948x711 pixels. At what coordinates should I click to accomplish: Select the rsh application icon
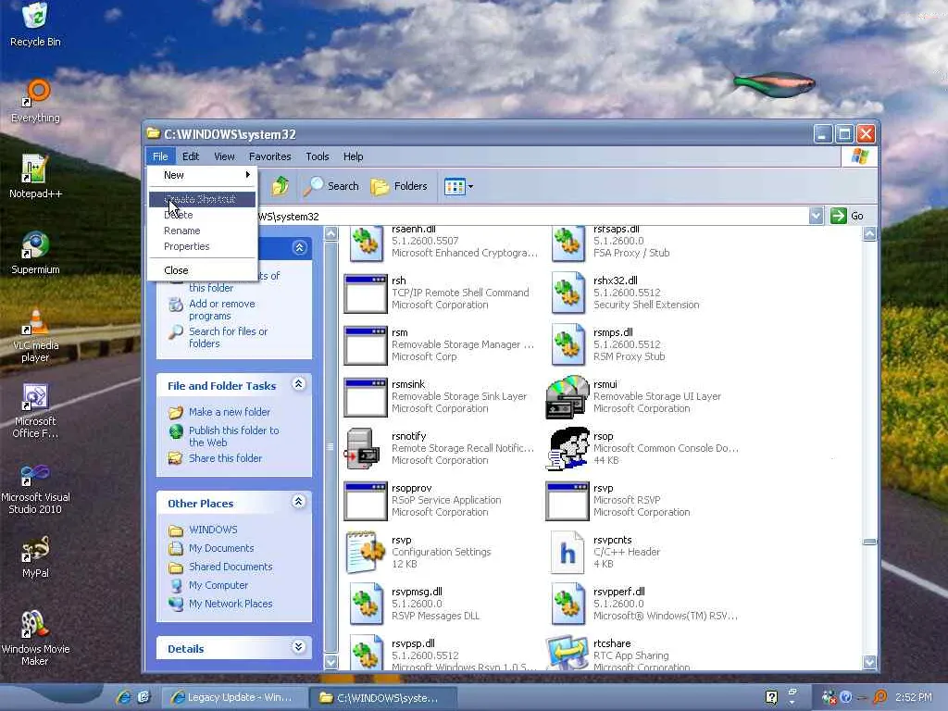(x=365, y=293)
